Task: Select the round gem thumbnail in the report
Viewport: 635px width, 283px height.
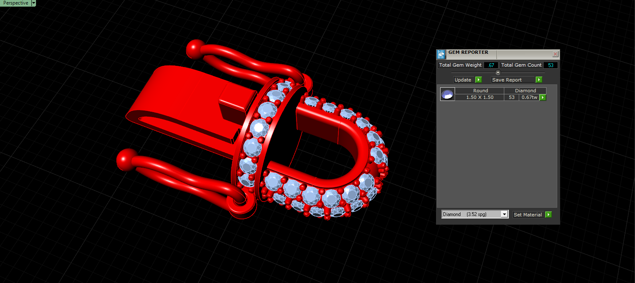Action: [448, 94]
